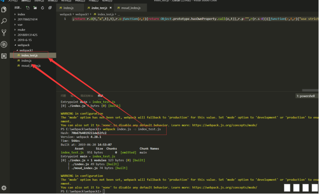Click the New File icon in explorer

28,8
